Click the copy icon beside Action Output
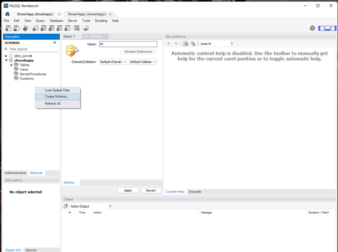The width and height of the screenshot is (338, 252). pyautogui.click(x=65, y=206)
